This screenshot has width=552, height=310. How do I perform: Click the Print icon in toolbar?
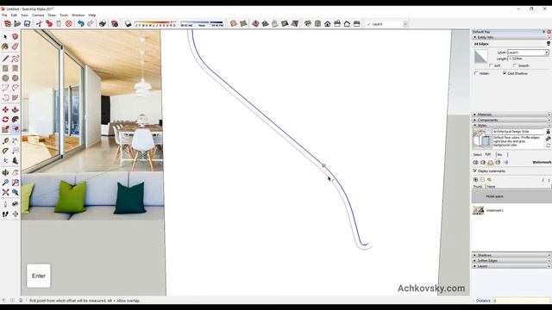(103, 23)
